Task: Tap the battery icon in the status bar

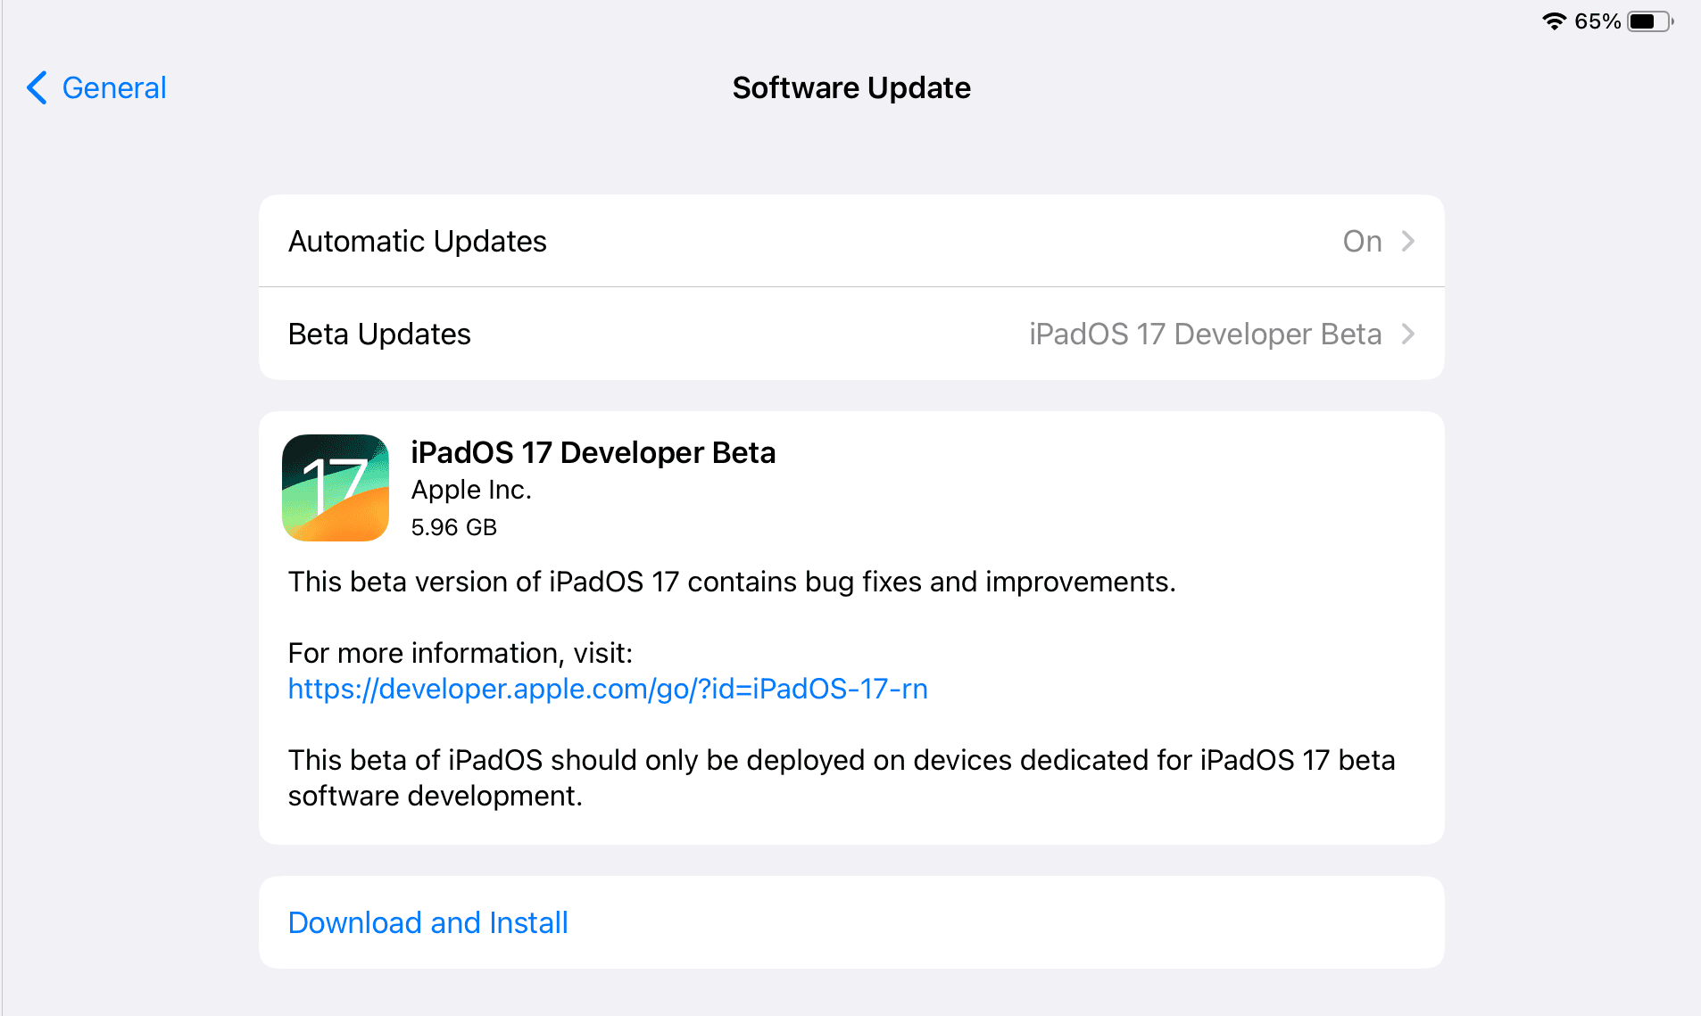Action: pos(1651,21)
